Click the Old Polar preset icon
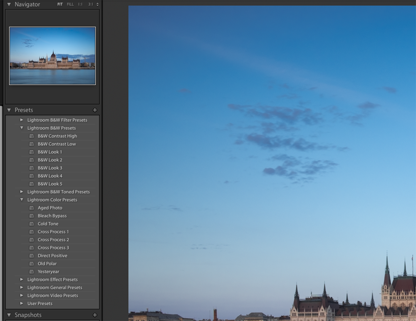The image size is (416, 321). pos(32,264)
